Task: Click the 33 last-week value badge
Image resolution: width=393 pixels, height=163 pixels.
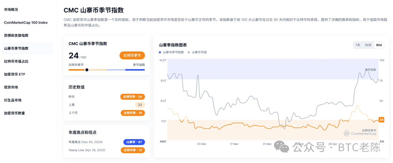Action: tap(140, 105)
